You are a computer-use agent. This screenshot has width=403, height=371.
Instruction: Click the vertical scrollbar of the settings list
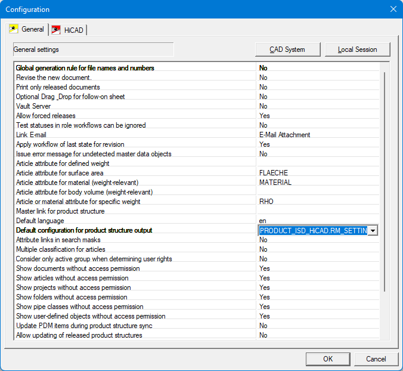click(385, 181)
